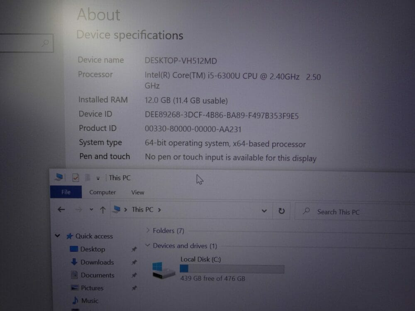Click the This PC icon in the title bar

click(59, 177)
